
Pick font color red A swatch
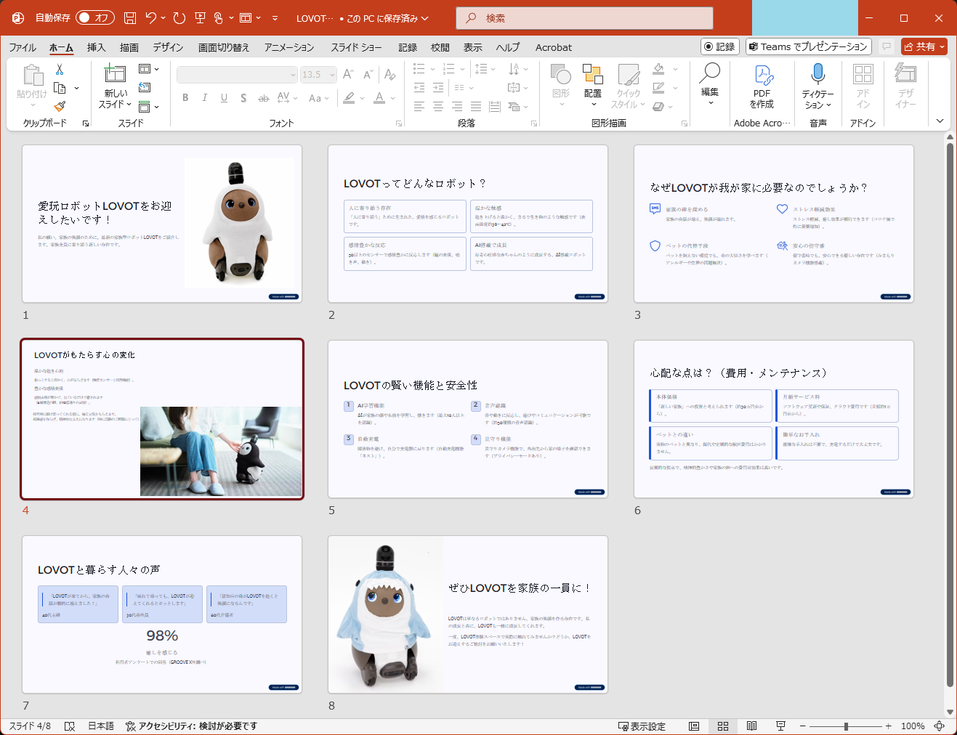coord(379,98)
